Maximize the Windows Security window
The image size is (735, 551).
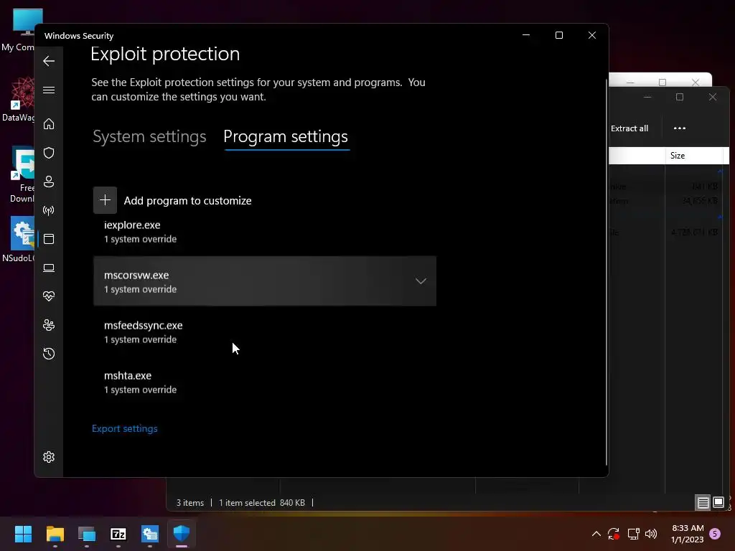[x=558, y=35]
